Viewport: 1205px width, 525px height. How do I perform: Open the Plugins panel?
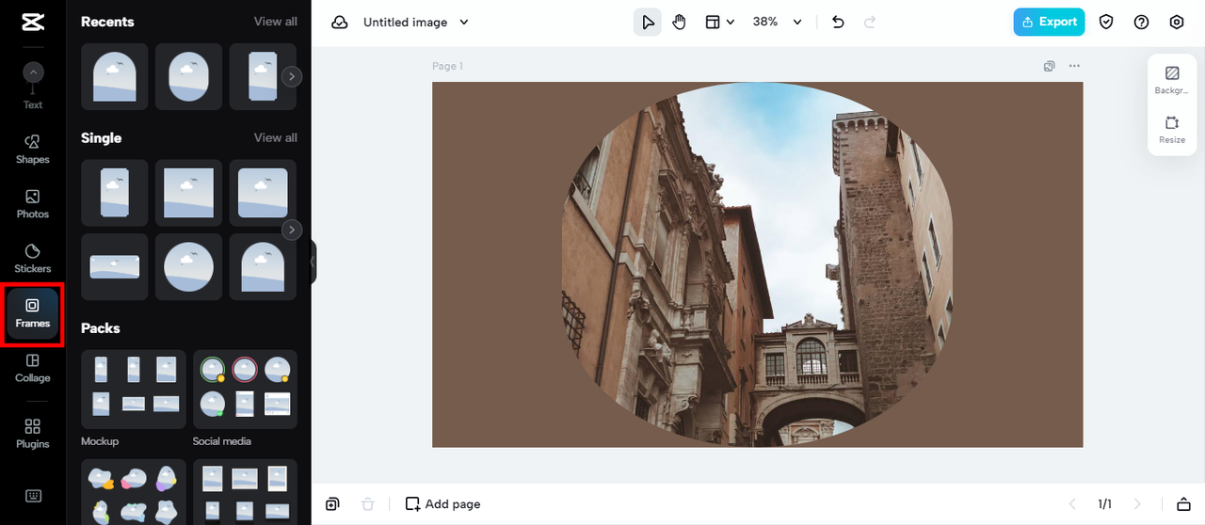click(33, 434)
